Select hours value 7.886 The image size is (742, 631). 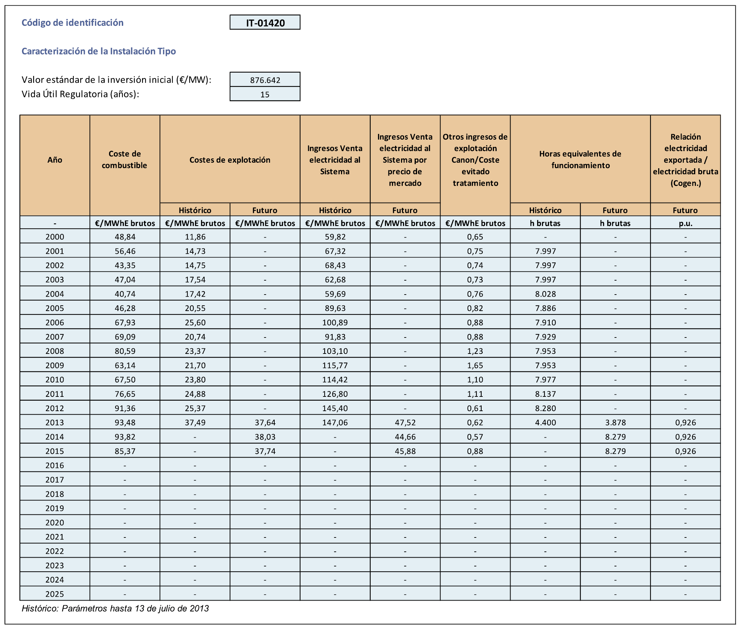(545, 308)
